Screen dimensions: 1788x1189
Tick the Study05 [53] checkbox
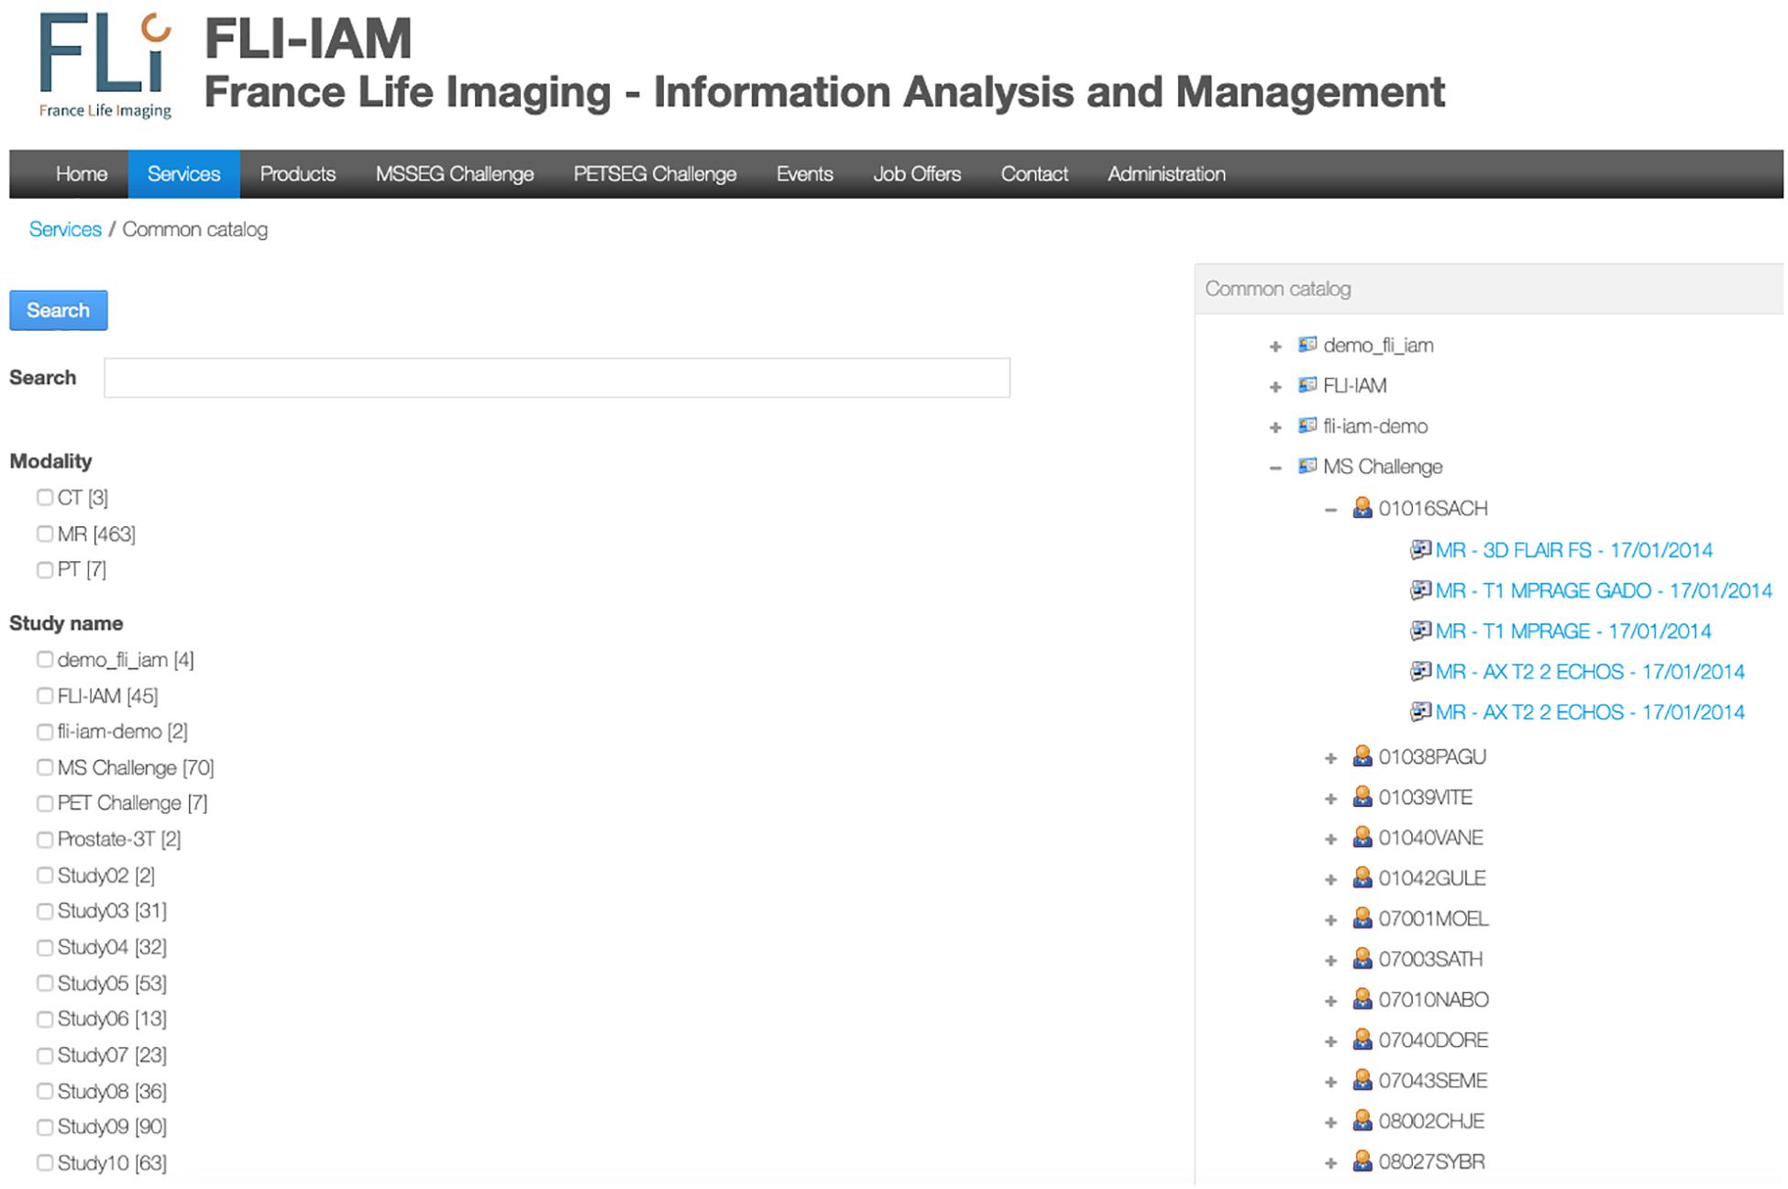(x=45, y=983)
